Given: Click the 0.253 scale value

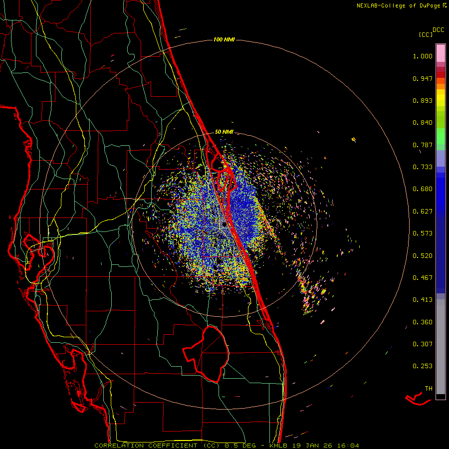Looking at the screenshot, I should [x=423, y=366].
